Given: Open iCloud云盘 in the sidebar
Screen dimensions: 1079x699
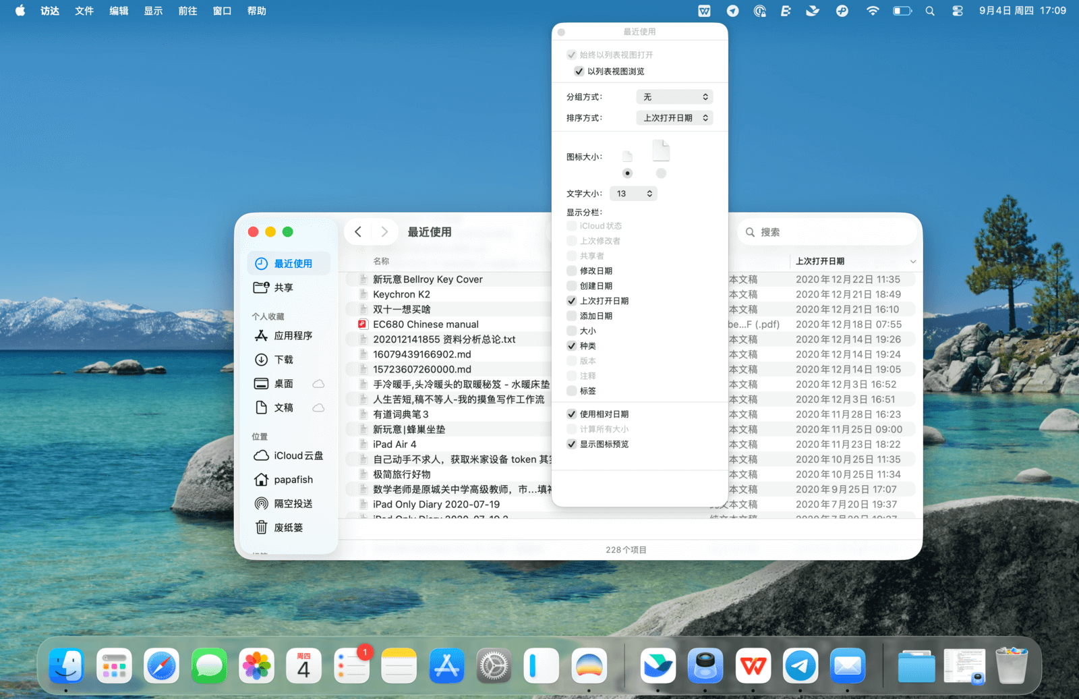Looking at the screenshot, I should 297,455.
